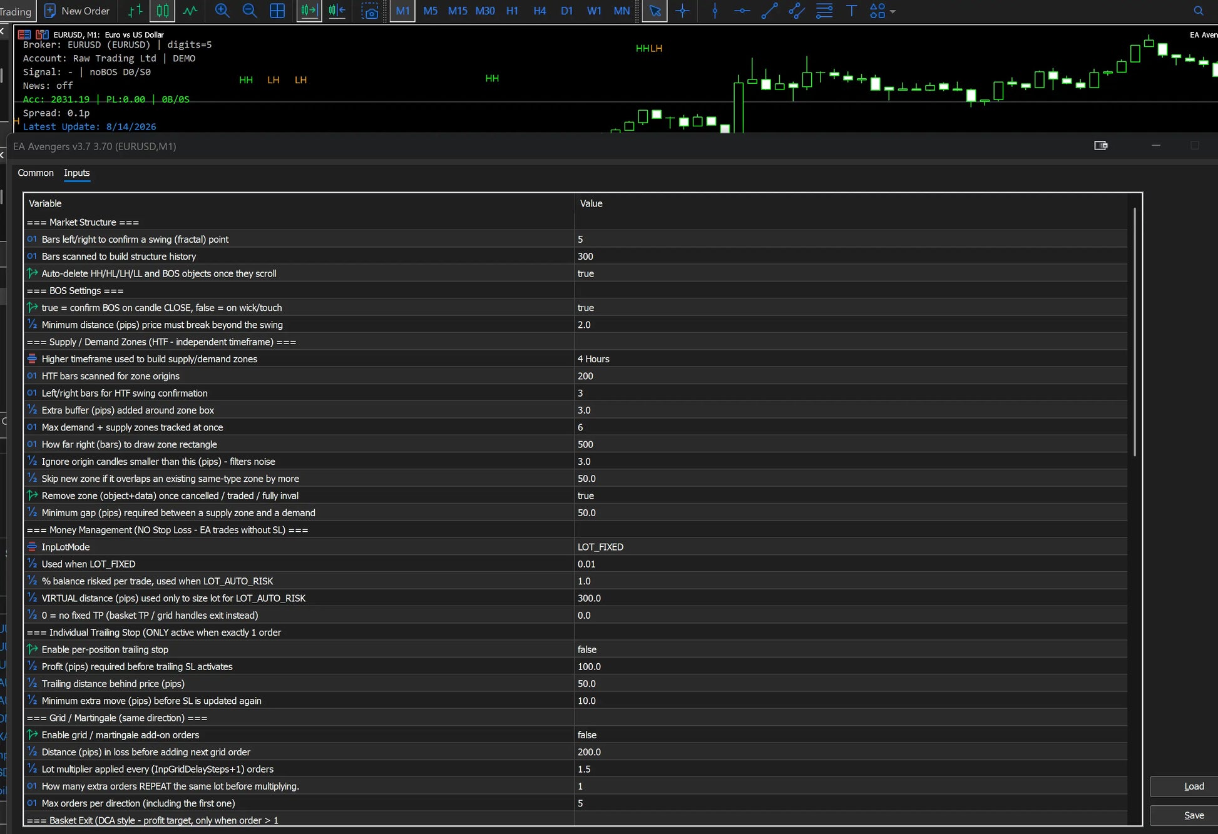The width and height of the screenshot is (1218, 834).
Task: Edit bars scanned for structure value 300
Action: click(x=851, y=257)
